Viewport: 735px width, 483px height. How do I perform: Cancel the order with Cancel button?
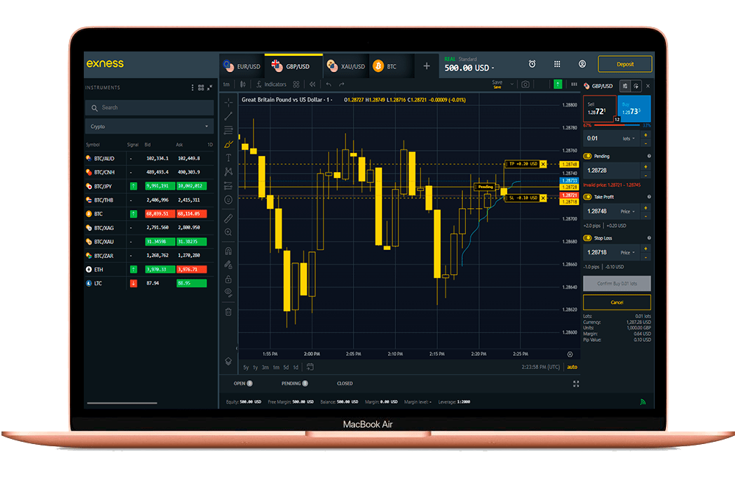617,302
